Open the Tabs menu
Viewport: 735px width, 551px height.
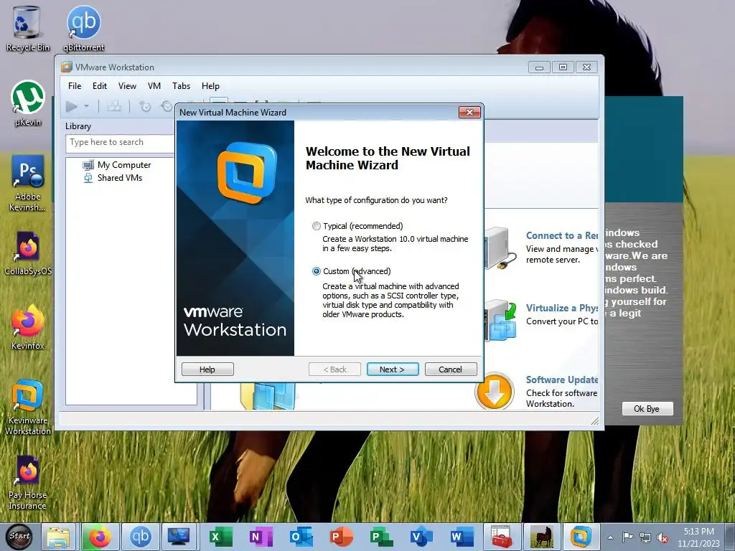(x=181, y=86)
